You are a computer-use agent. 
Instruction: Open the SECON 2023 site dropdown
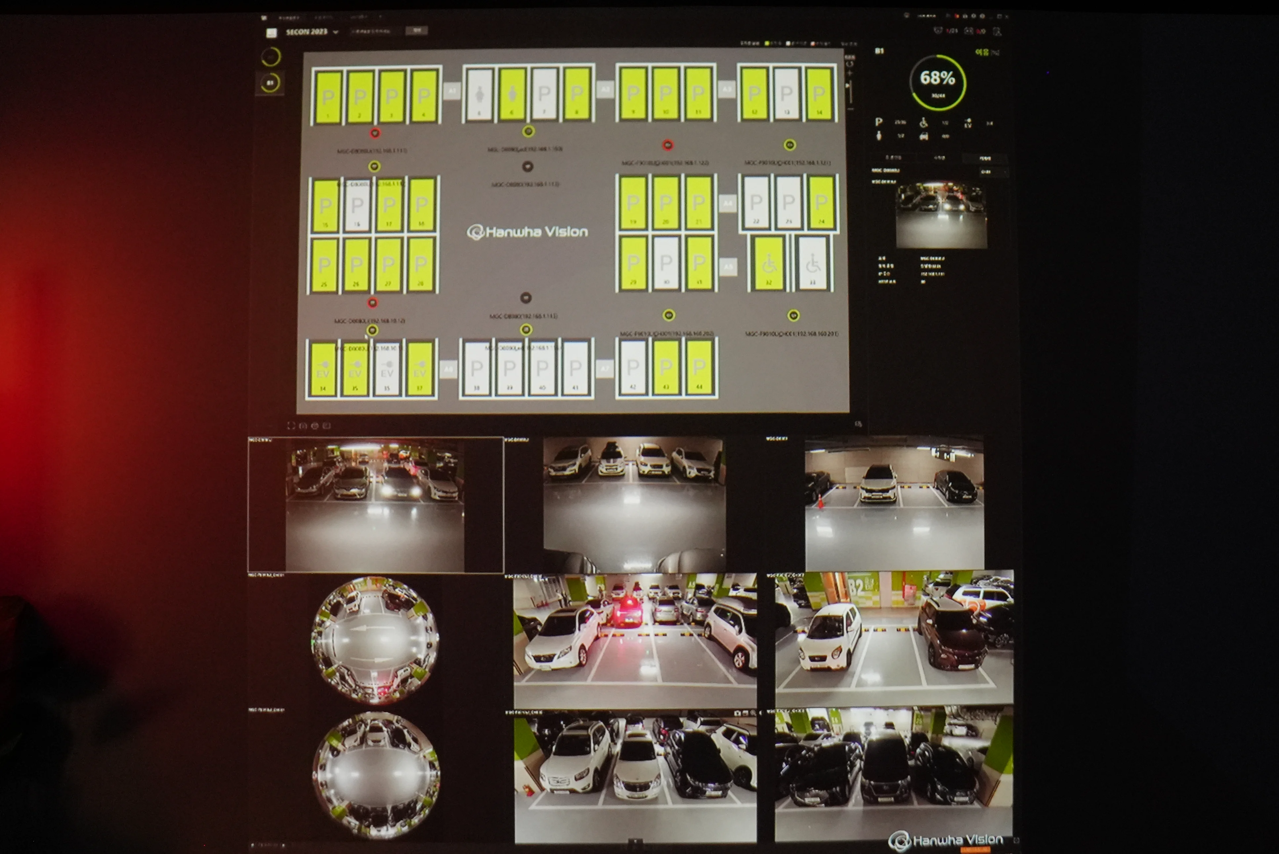click(x=312, y=32)
